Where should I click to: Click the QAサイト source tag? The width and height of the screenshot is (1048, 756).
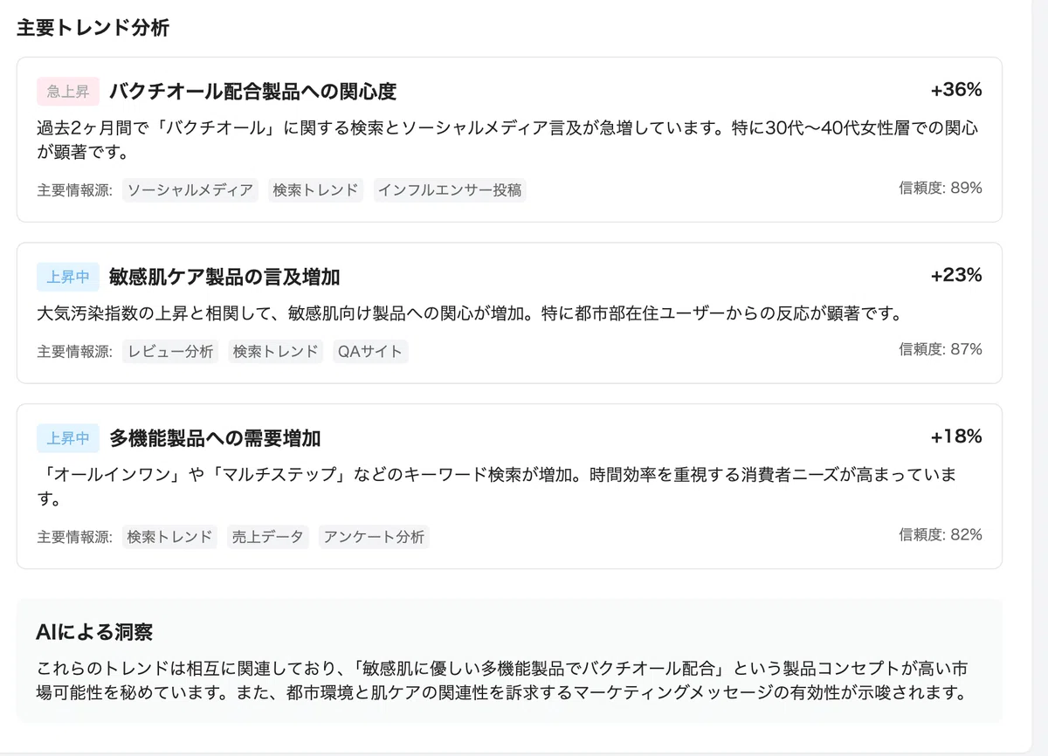pyautogui.click(x=370, y=352)
